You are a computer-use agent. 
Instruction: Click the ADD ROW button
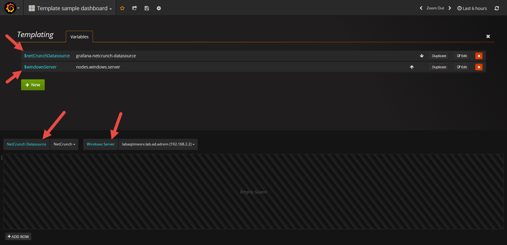(18, 237)
